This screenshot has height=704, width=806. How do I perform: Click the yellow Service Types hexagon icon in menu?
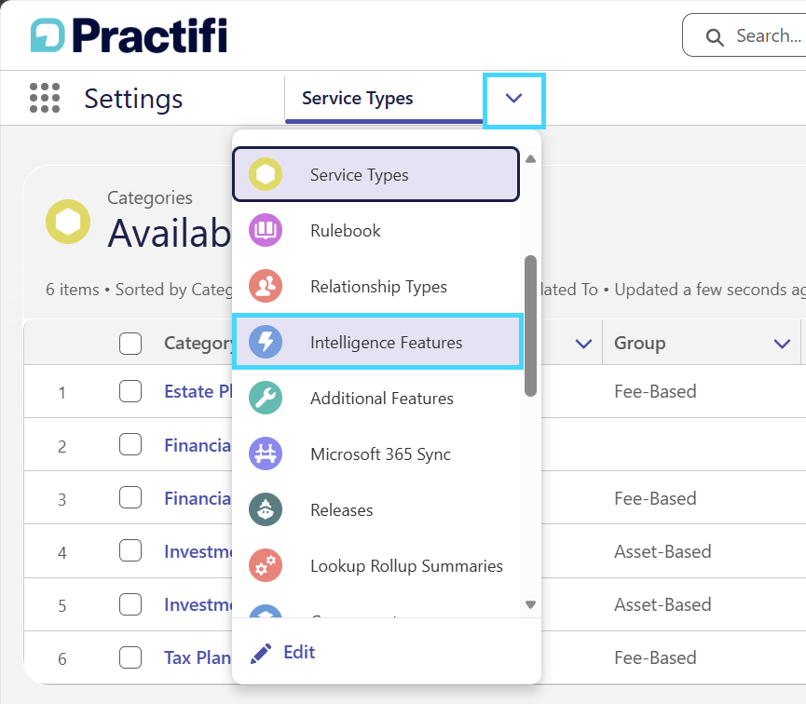pyautogui.click(x=266, y=174)
